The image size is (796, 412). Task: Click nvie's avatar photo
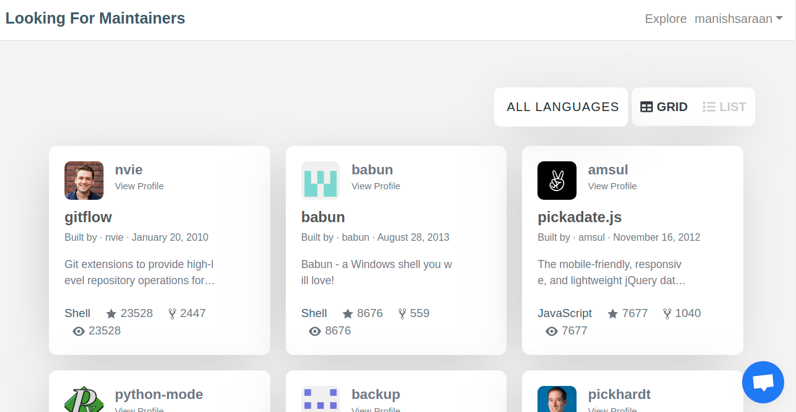click(84, 181)
